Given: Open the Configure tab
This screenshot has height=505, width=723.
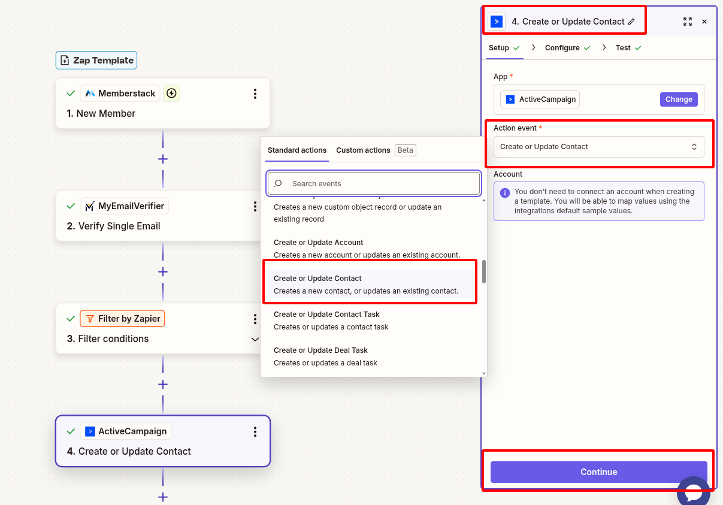Looking at the screenshot, I should pyautogui.click(x=563, y=47).
